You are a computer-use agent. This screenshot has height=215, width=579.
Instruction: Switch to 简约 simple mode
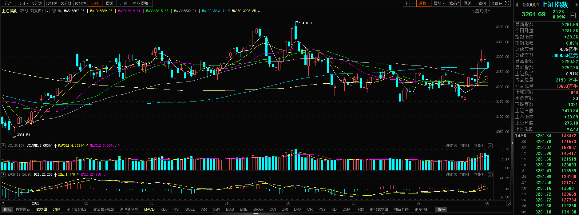pos(482,3)
